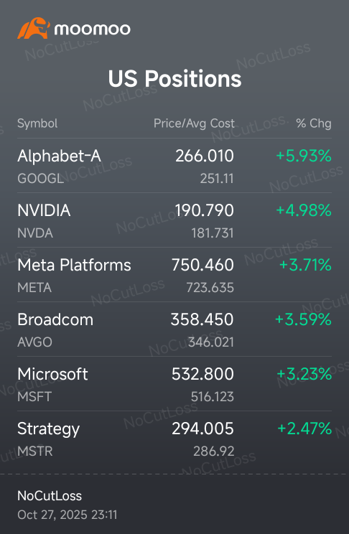Click NVIDIA price 190.790
This screenshot has width=349, height=534.
[204, 210]
